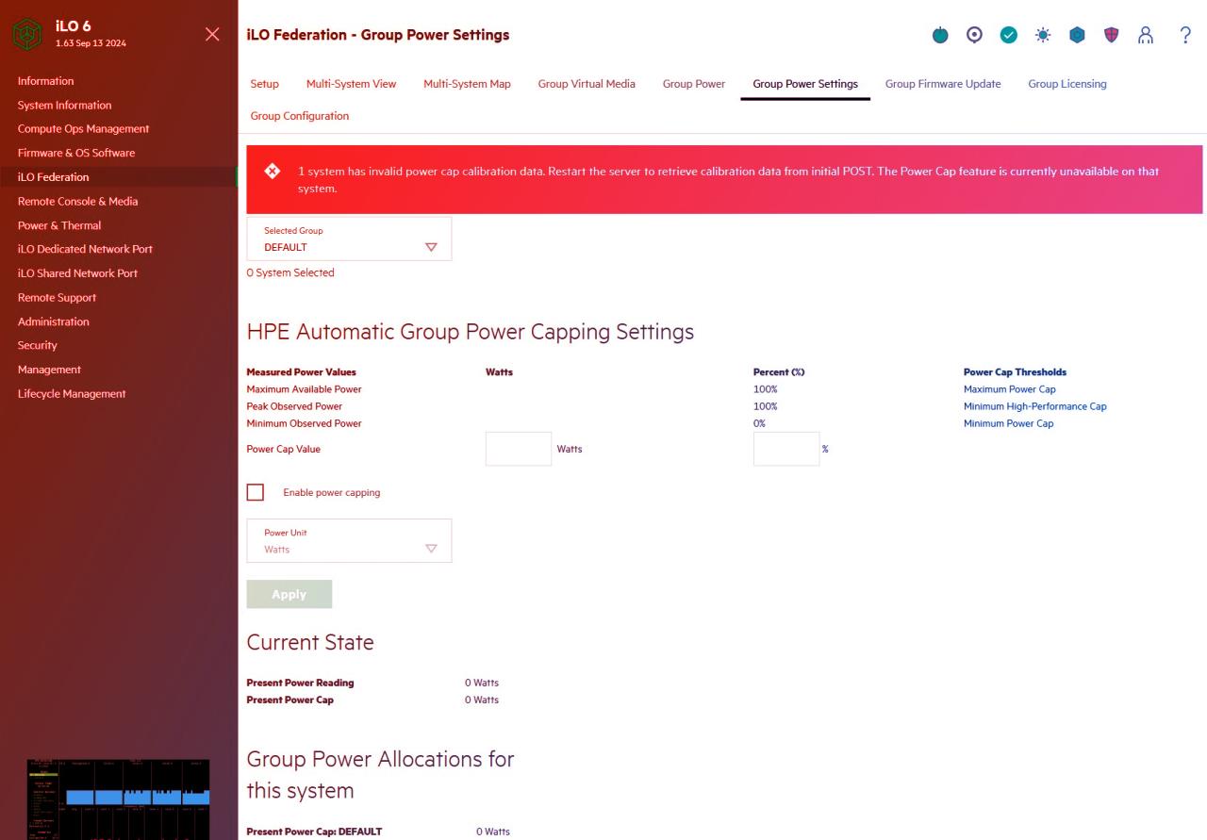Screen dimensions: 1207x840
Task: Open Management in the sidebar
Action: click(x=49, y=370)
